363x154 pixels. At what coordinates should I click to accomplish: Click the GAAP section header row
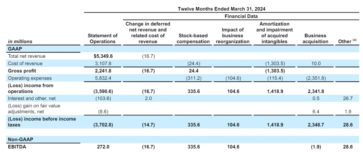(15, 49)
